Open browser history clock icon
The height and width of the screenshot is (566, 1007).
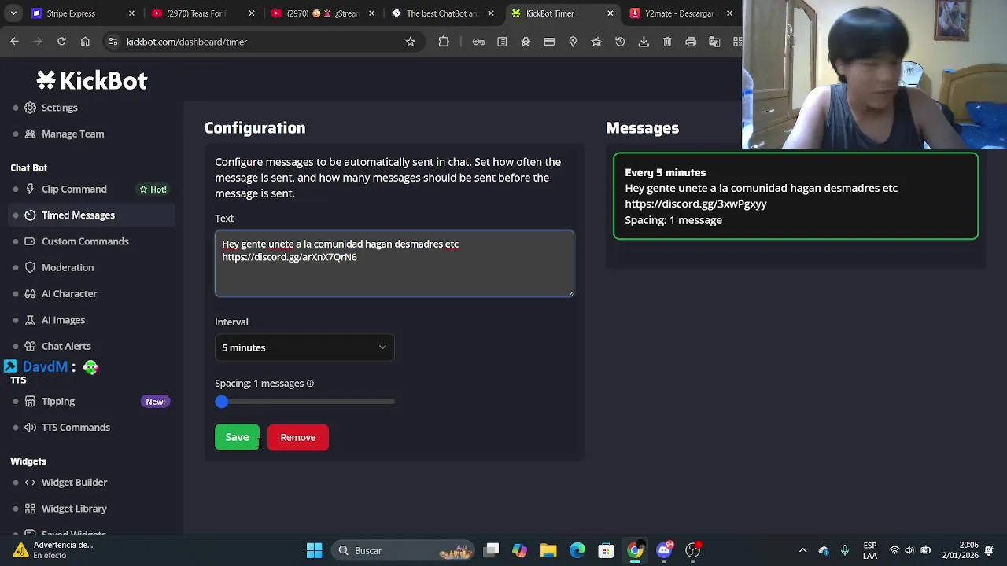pos(620,42)
